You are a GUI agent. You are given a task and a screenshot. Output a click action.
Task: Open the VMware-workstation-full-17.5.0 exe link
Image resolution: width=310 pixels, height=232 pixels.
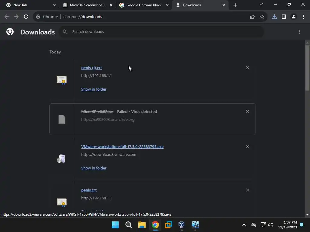[x=122, y=147]
